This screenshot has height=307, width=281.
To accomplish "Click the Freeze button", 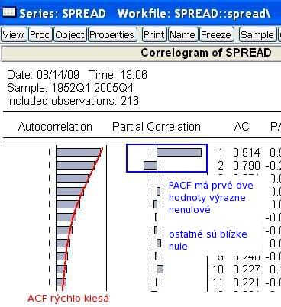I will (216, 34).
